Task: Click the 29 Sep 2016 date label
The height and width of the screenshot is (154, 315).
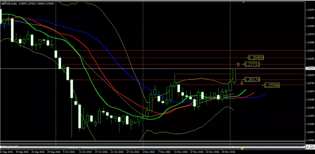Action: click(54, 152)
